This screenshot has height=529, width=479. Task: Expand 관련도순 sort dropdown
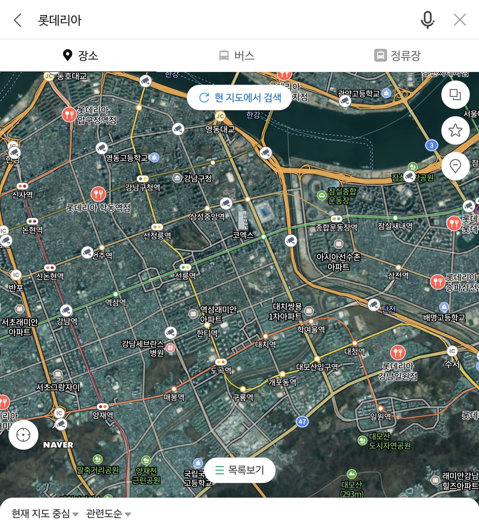pyautogui.click(x=109, y=514)
